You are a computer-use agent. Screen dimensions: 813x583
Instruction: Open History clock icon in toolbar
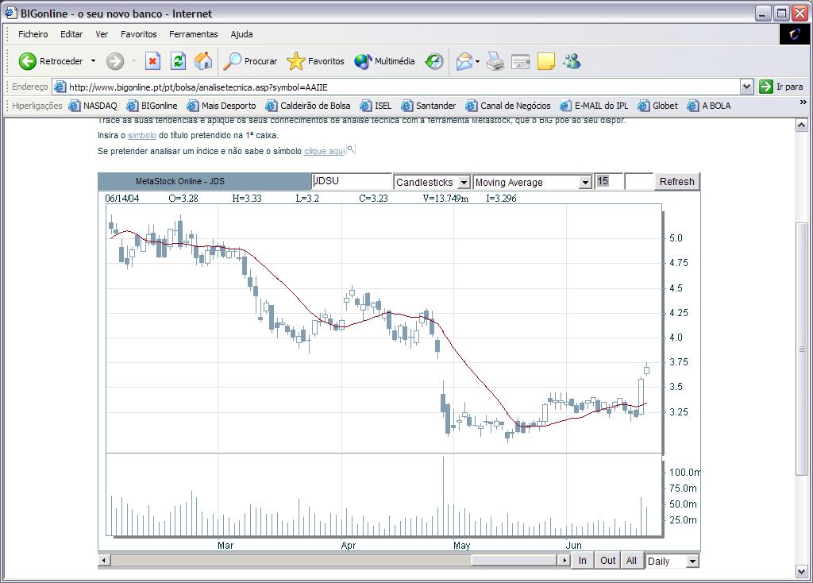(433, 61)
